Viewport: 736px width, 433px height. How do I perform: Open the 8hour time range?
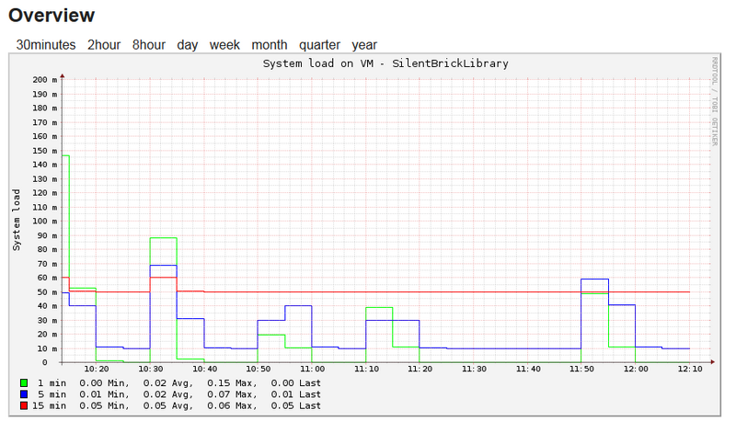pos(149,44)
